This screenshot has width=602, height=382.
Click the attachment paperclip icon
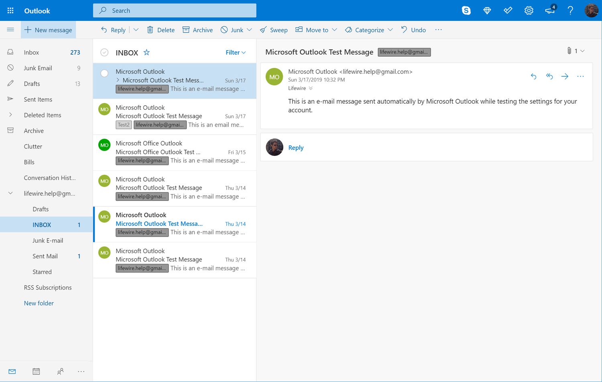coord(569,51)
